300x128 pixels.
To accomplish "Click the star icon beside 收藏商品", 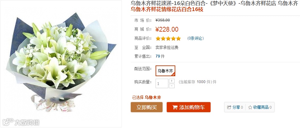I will click(250, 107).
